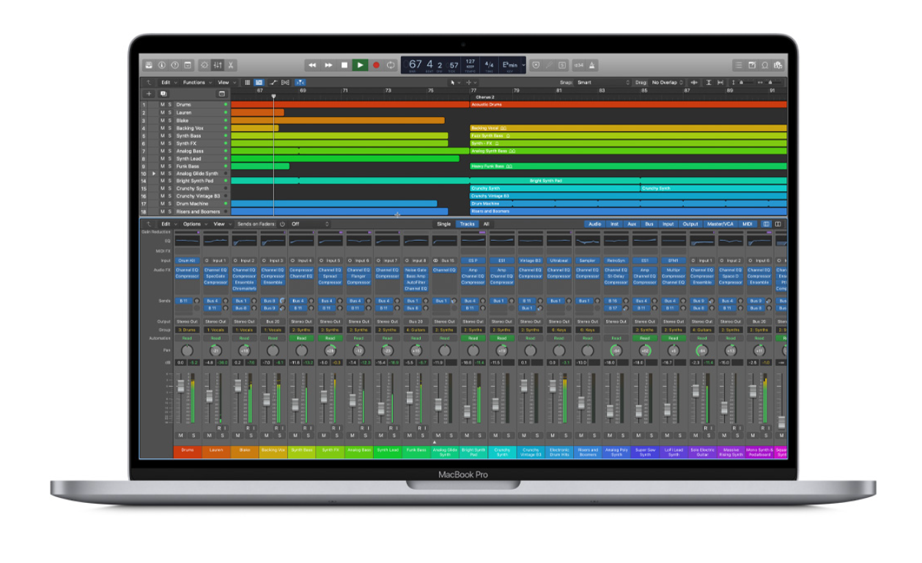Click the Rewind transport button

coord(312,65)
